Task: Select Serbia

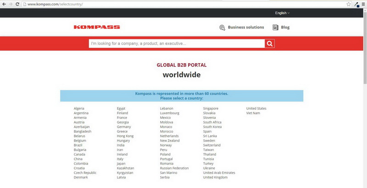Action: (x=165, y=177)
